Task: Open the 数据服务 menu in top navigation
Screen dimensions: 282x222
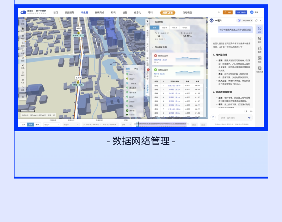Action: pyautogui.click(x=69, y=12)
